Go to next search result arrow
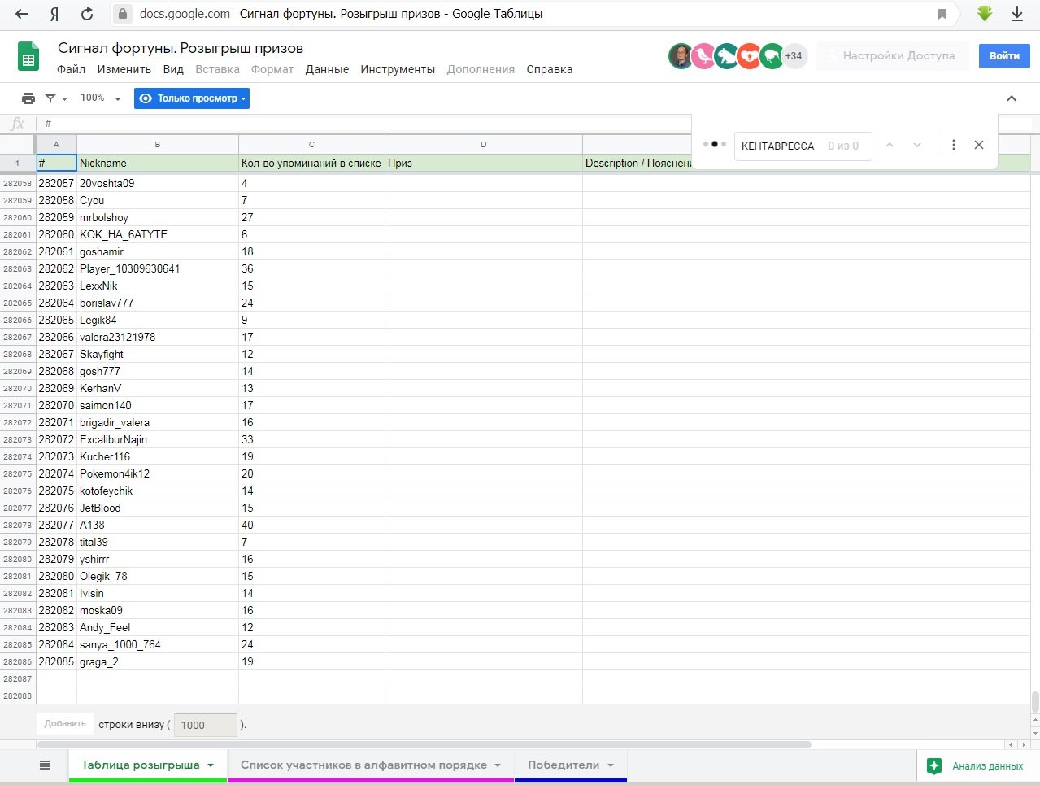 pyautogui.click(x=917, y=145)
